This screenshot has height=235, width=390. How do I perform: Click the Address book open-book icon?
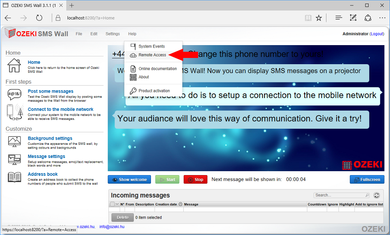tap(14, 177)
